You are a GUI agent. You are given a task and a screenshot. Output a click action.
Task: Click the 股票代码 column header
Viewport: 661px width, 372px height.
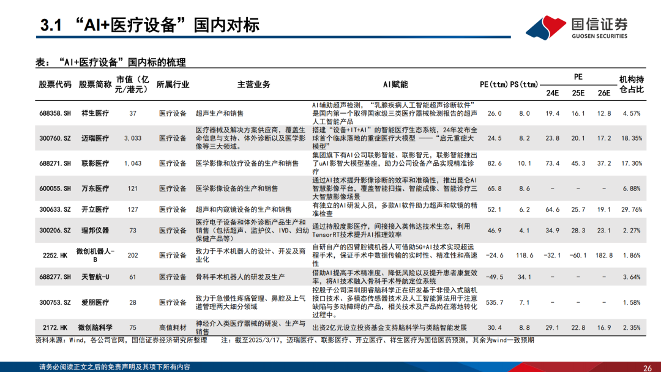[55, 84]
